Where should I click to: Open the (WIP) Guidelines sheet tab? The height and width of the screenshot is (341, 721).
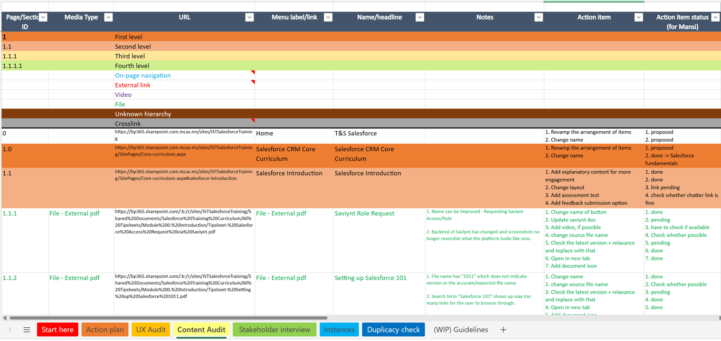tap(461, 330)
